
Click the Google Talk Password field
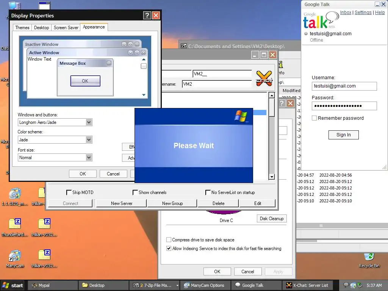pyautogui.click(x=344, y=106)
